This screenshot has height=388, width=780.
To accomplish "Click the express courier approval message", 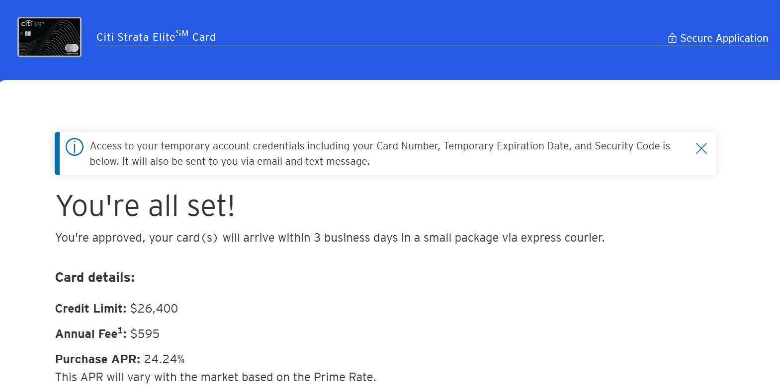I will tap(330, 238).
